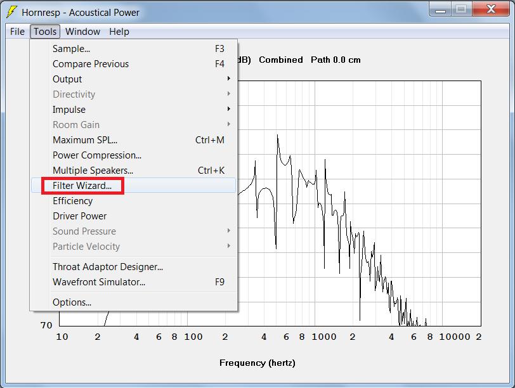Close the Hornresp window

[x=491, y=9]
